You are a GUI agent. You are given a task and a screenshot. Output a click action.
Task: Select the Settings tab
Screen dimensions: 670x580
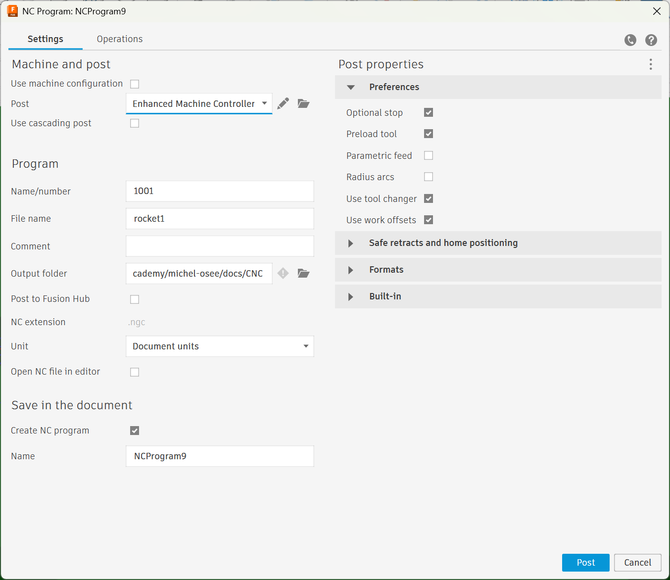[x=46, y=39]
